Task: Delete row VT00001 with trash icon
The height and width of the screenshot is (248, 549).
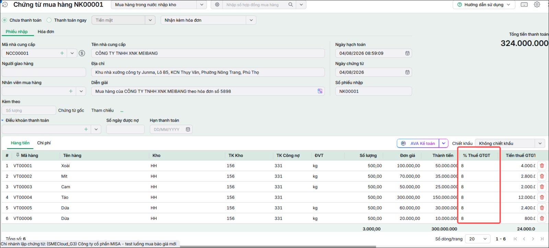Action: 542,166
